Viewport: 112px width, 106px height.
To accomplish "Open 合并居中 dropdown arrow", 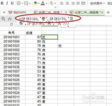I will click(x=104, y=3).
